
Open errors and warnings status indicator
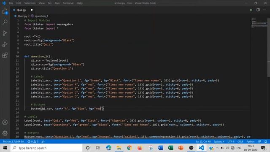pos(33,141)
